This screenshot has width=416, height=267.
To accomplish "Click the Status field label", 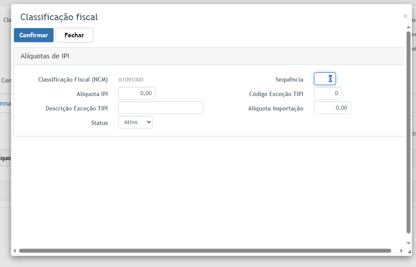I will [99, 123].
